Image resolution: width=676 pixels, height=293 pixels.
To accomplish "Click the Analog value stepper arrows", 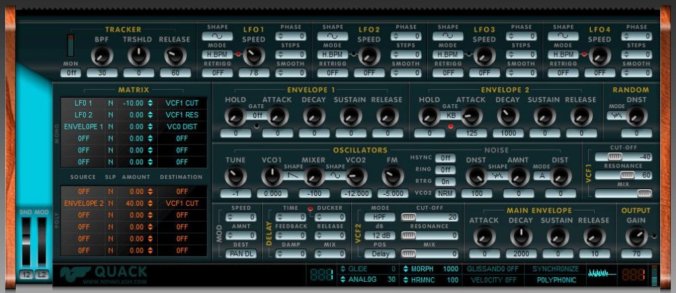I will (x=343, y=280).
